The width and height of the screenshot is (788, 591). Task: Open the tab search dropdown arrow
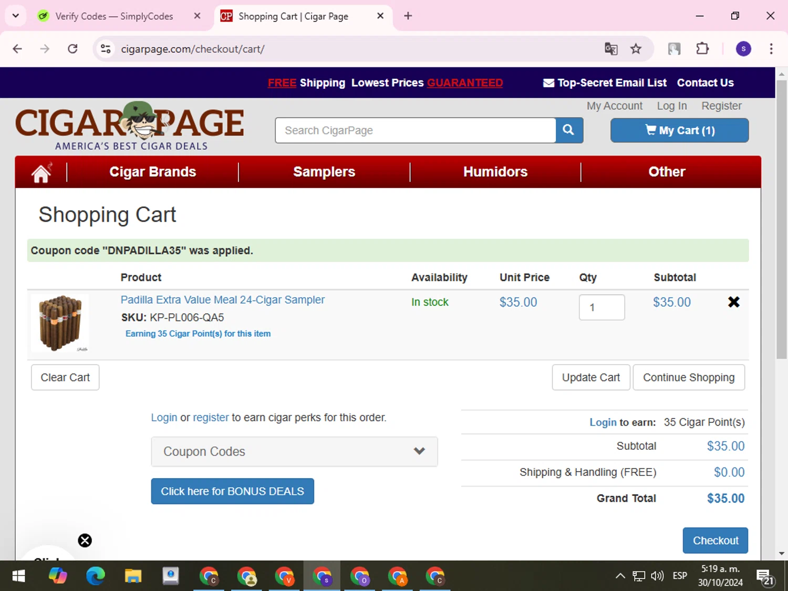click(x=16, y=16)
